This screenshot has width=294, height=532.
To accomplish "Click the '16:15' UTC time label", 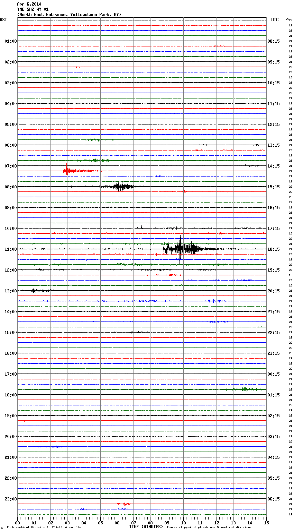I will pos(274,208).
